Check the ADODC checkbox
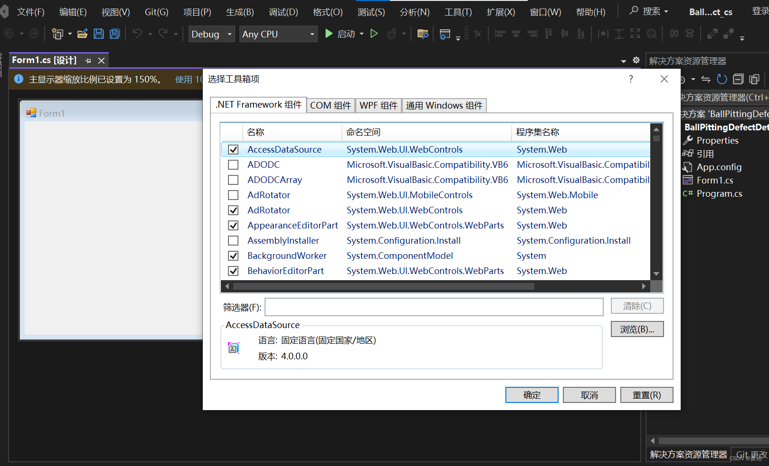 click(233, 164)
